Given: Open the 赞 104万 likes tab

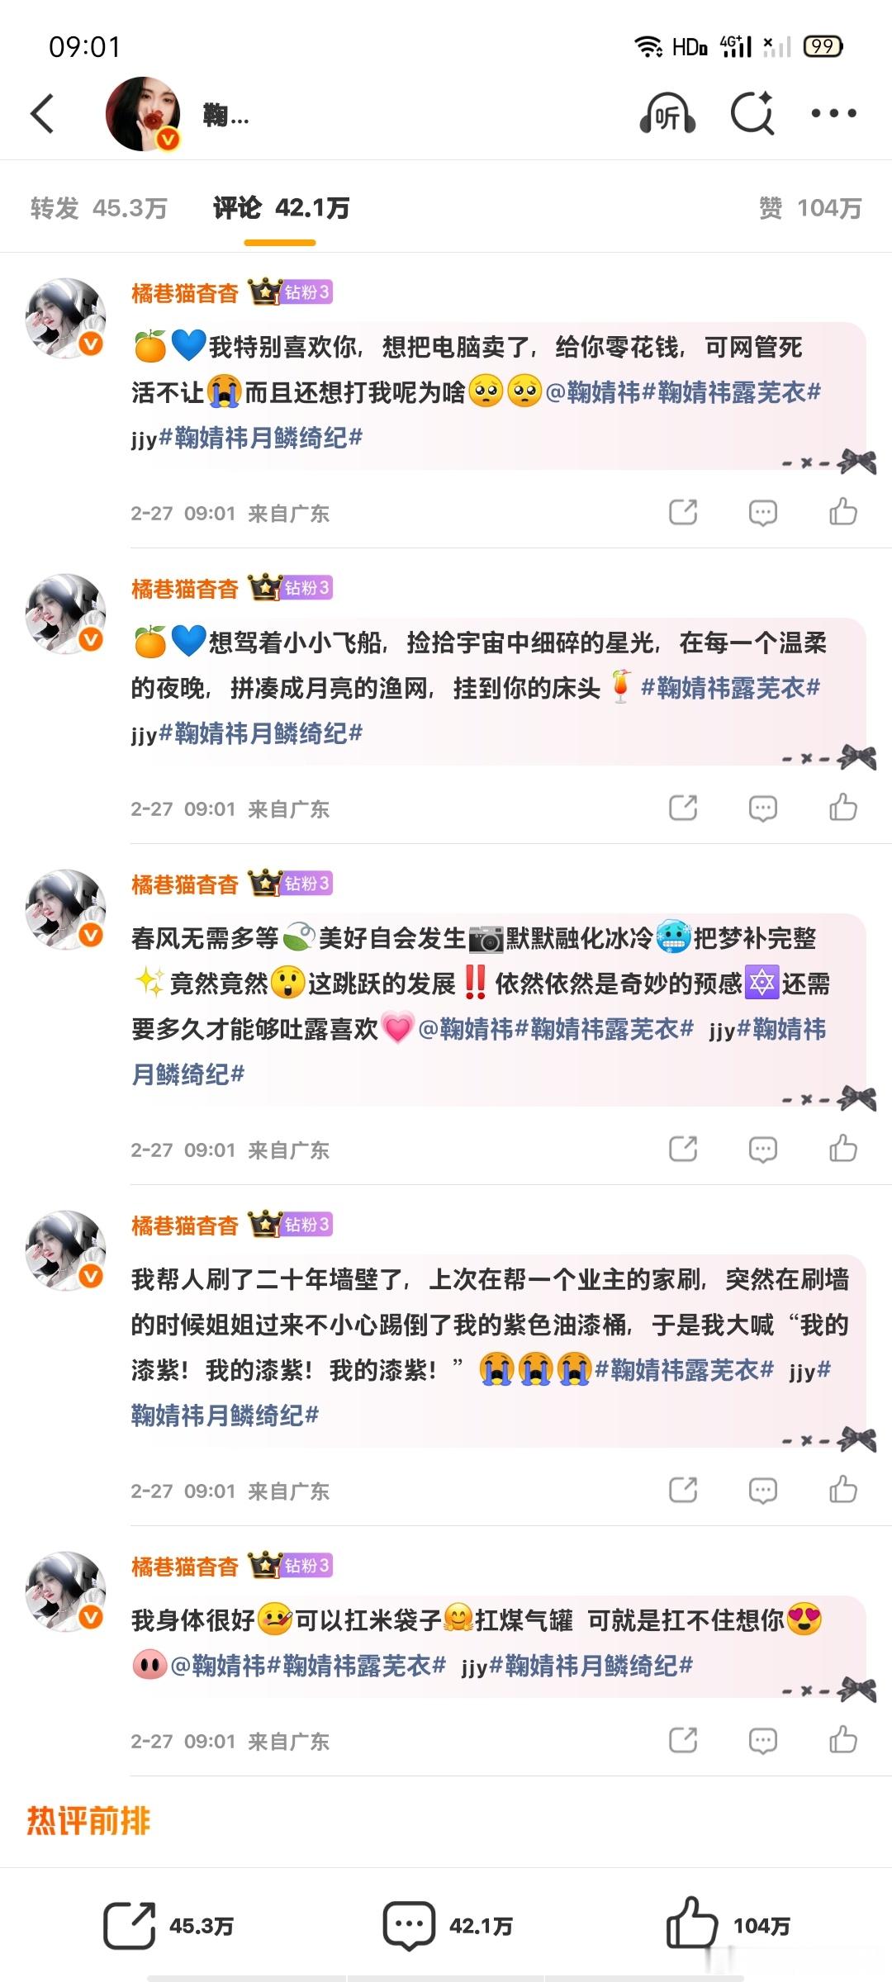Looking at the screenshot, I should click(810, 208).
